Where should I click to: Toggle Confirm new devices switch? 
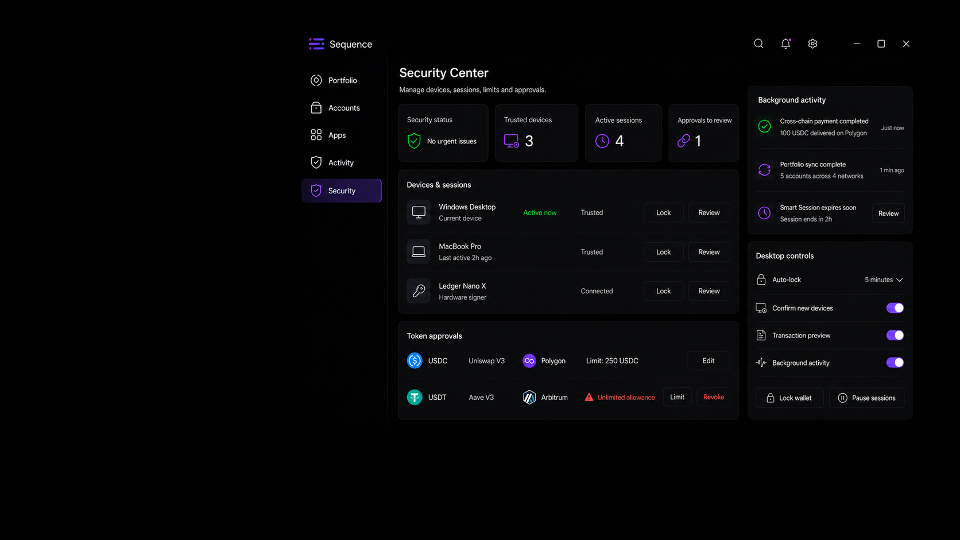895,308
